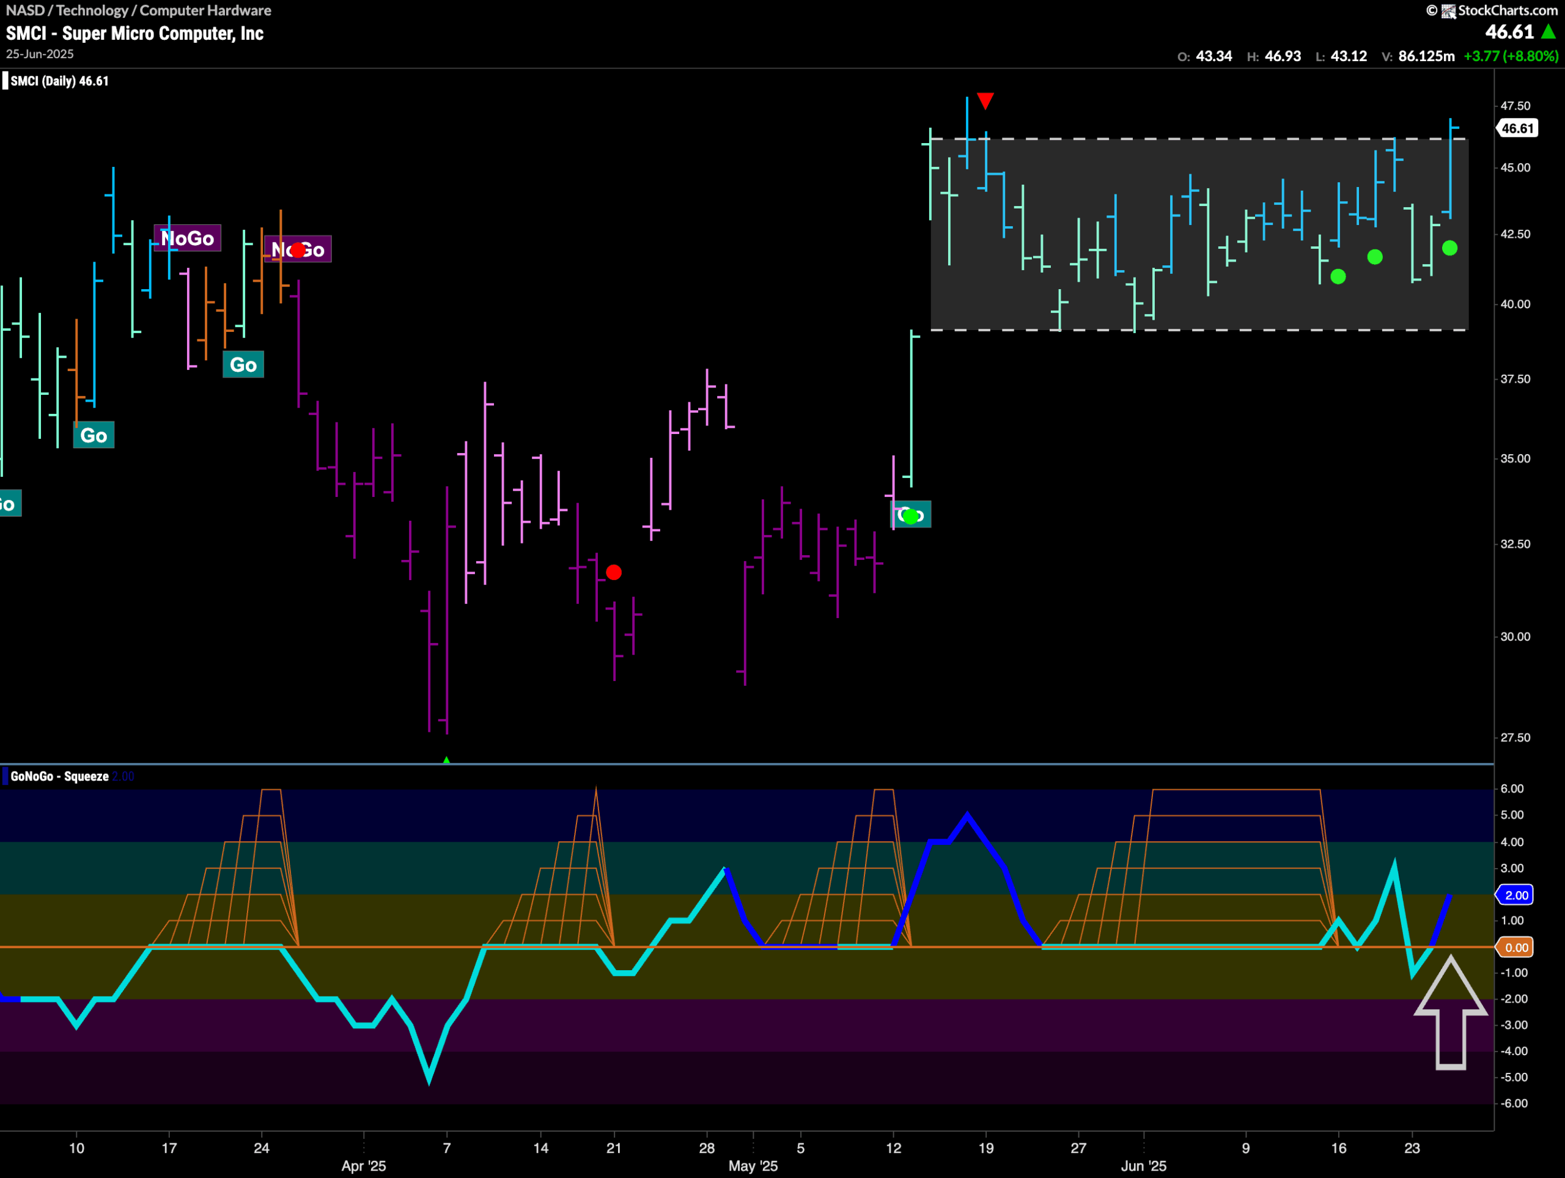Click the GoNoGo Squeeze legend color marker
Viewport: 1565px width, 1178px height.
pos(5,776)
